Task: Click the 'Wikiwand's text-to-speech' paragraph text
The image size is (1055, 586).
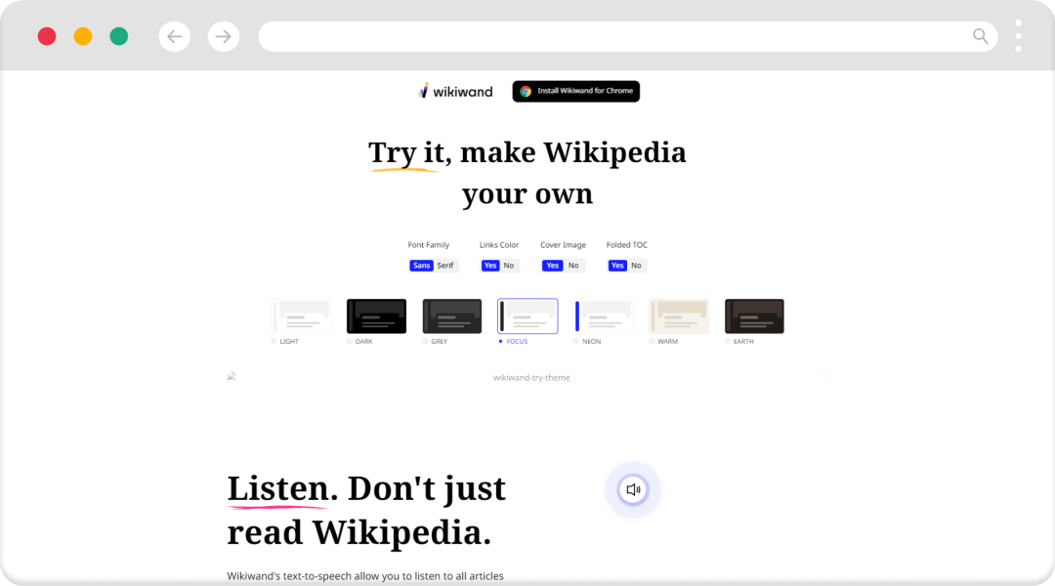Action: [365, 576]
